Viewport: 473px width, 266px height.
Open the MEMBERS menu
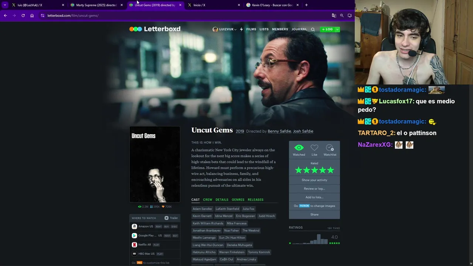280,29
